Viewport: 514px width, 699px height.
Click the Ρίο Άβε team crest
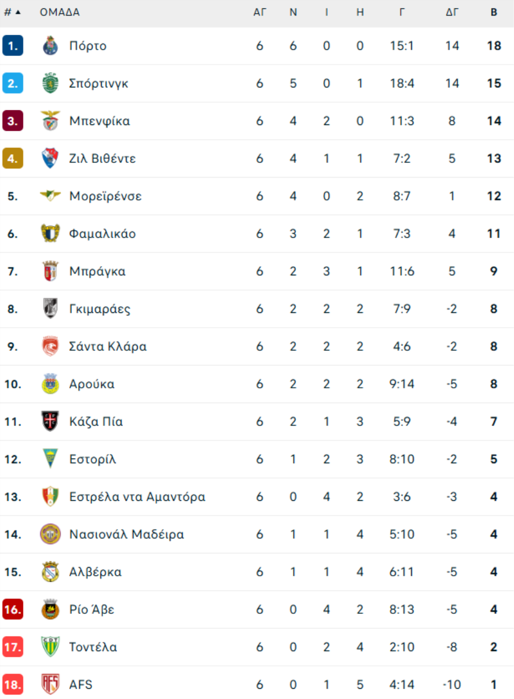click(x=50, y=609)
